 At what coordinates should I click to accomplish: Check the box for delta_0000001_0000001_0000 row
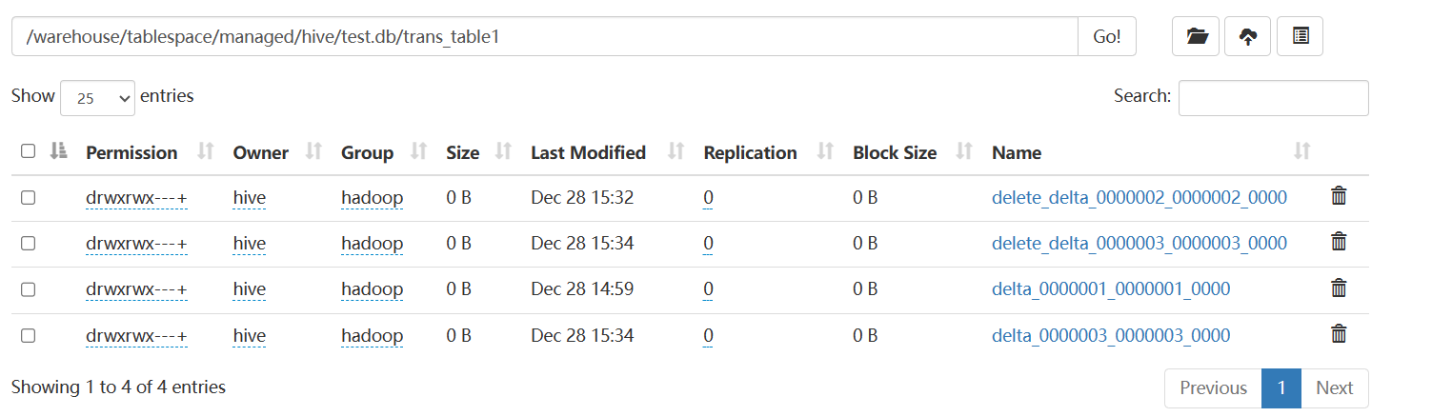28,288
